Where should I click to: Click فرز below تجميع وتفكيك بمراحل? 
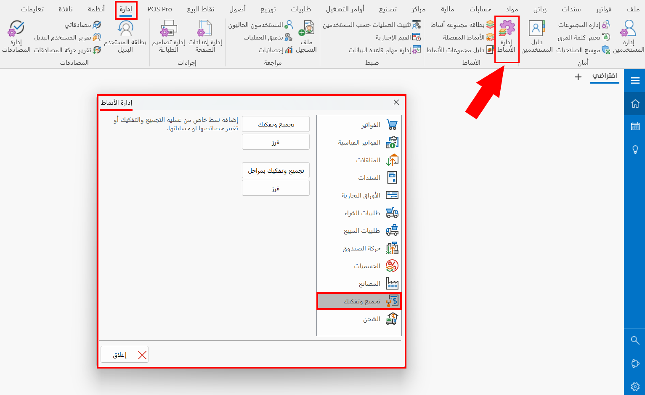click(276, 188)
